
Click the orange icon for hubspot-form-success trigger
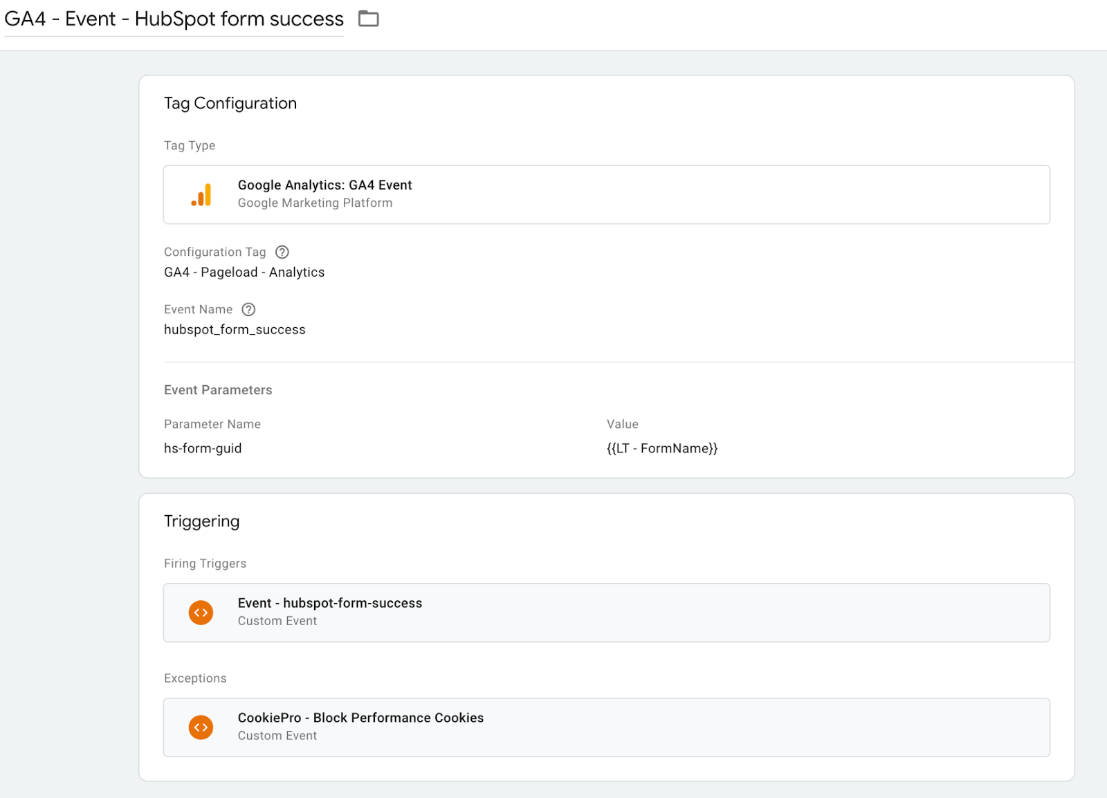click(x=201, y=613)
